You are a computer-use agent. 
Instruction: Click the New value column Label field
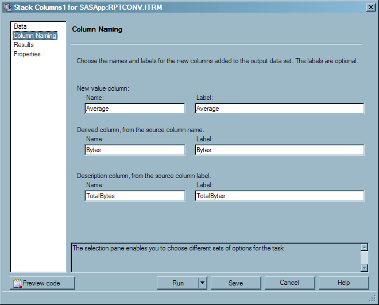pyautogui.click(x=280, y=109)
